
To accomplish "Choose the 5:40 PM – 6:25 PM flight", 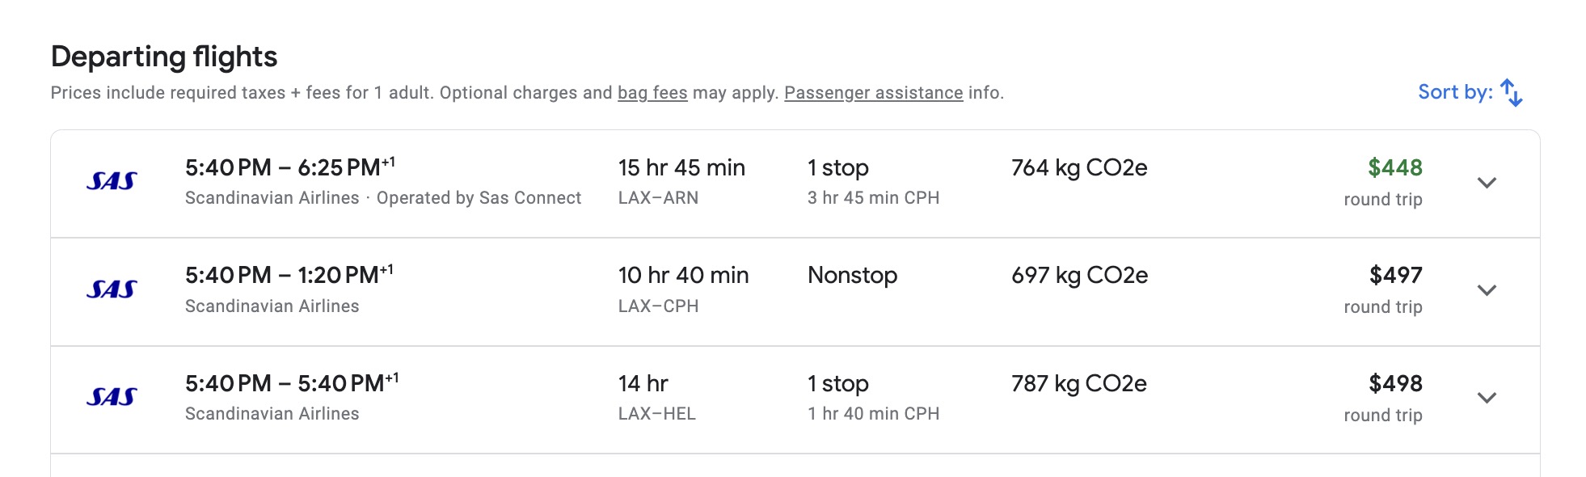I will pos(289,168).
